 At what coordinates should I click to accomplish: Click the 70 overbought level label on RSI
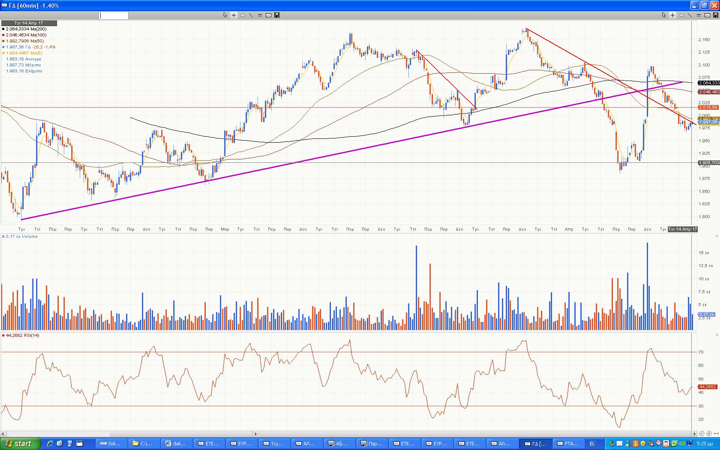pyautogui.click(x=701, y=352)
